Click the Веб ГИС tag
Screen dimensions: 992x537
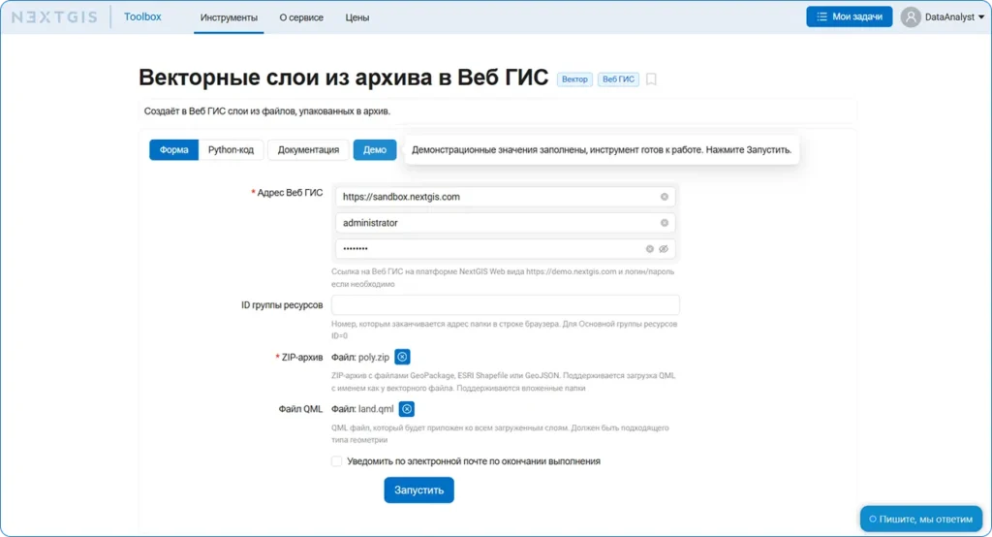(x=618, y=79)
